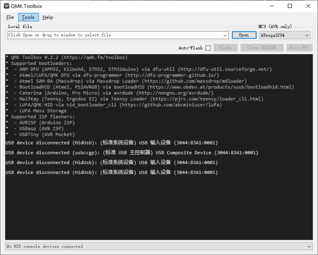Click the 'USBasp (AVR ISP)' log line

(x=35, y=128)
